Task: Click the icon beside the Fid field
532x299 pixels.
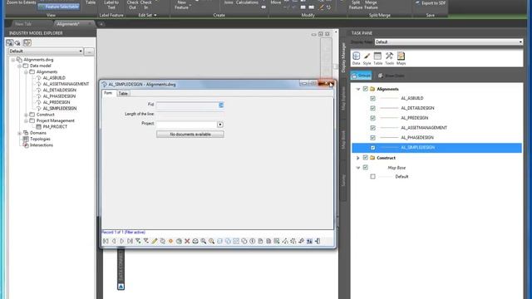Action: click(221, 105)
